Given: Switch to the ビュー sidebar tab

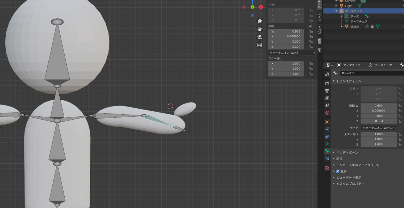Looking at the screenshot, I should pos(319,29).
